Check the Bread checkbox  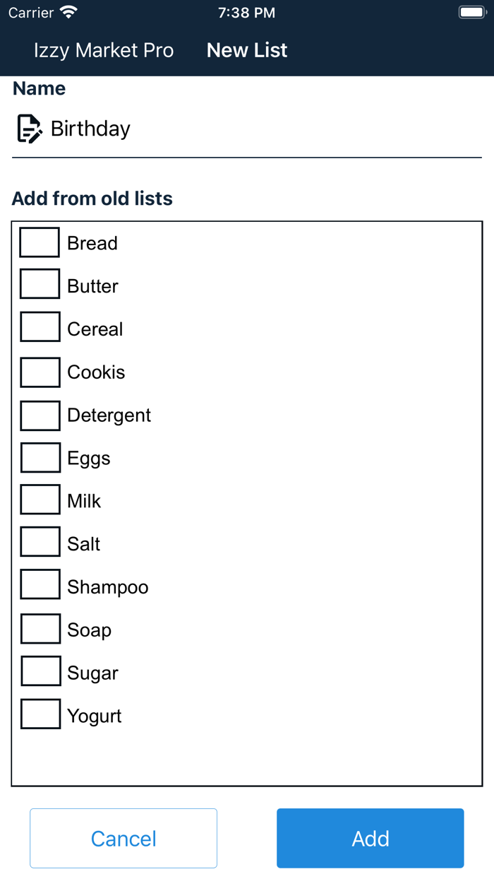coord(40,242)
